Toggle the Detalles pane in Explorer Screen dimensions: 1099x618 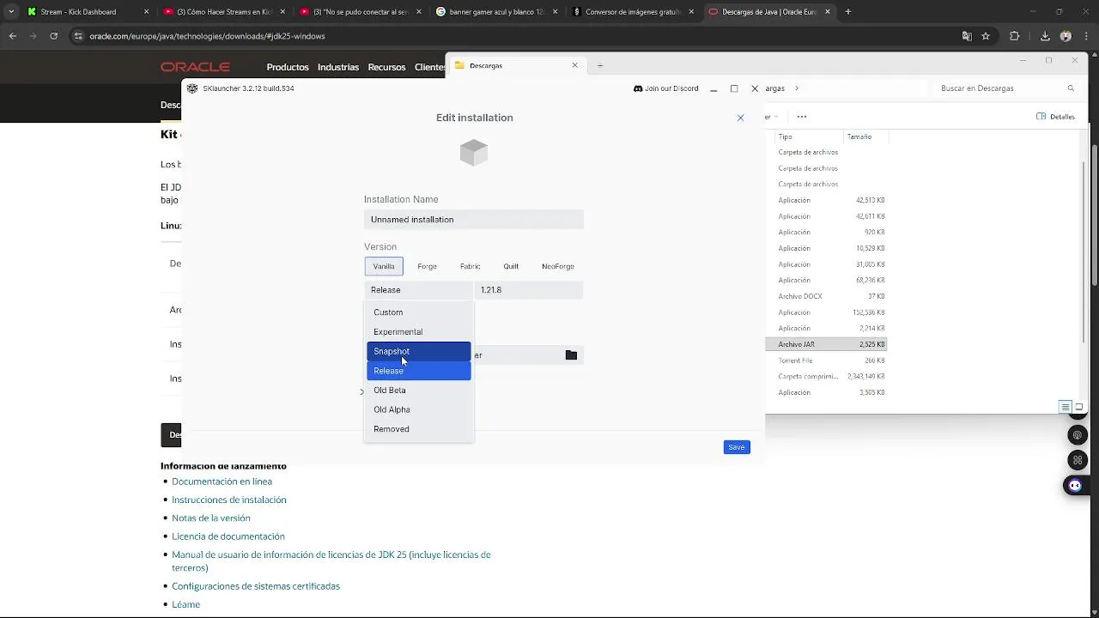click(1056, 117)
